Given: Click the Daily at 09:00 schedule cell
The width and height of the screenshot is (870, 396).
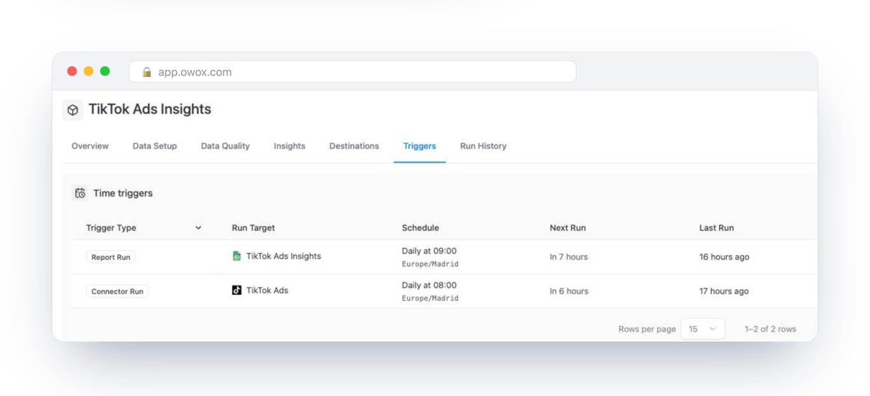Looking at the screenshot, I should [429, 251].
